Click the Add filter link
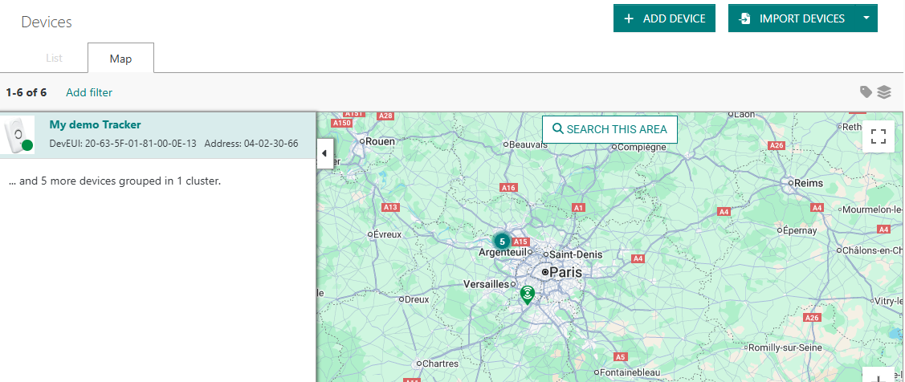 89,92
